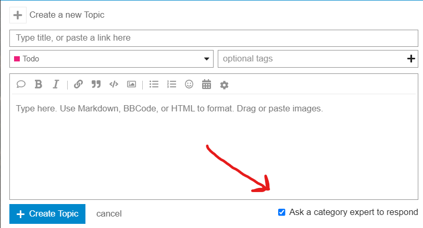Click the Create Topic button
The image size is (423, 228).
pyautogui.click(x=47, y=214)
